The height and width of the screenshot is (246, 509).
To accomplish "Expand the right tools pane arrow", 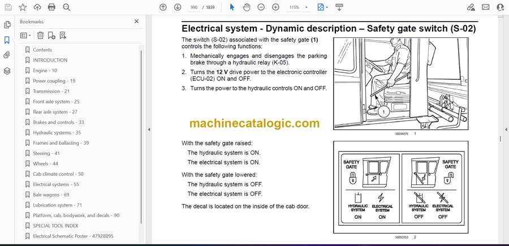I will pos(506,130).
